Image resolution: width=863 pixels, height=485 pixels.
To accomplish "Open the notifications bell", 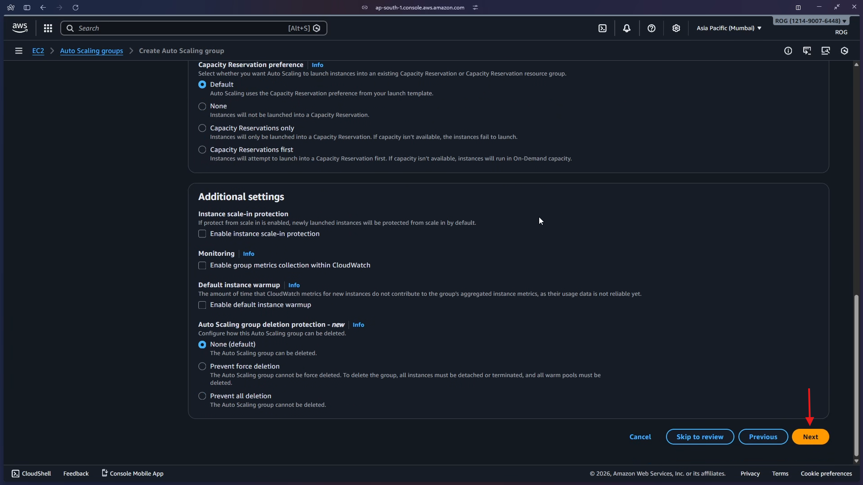I will tap(627, 28).
